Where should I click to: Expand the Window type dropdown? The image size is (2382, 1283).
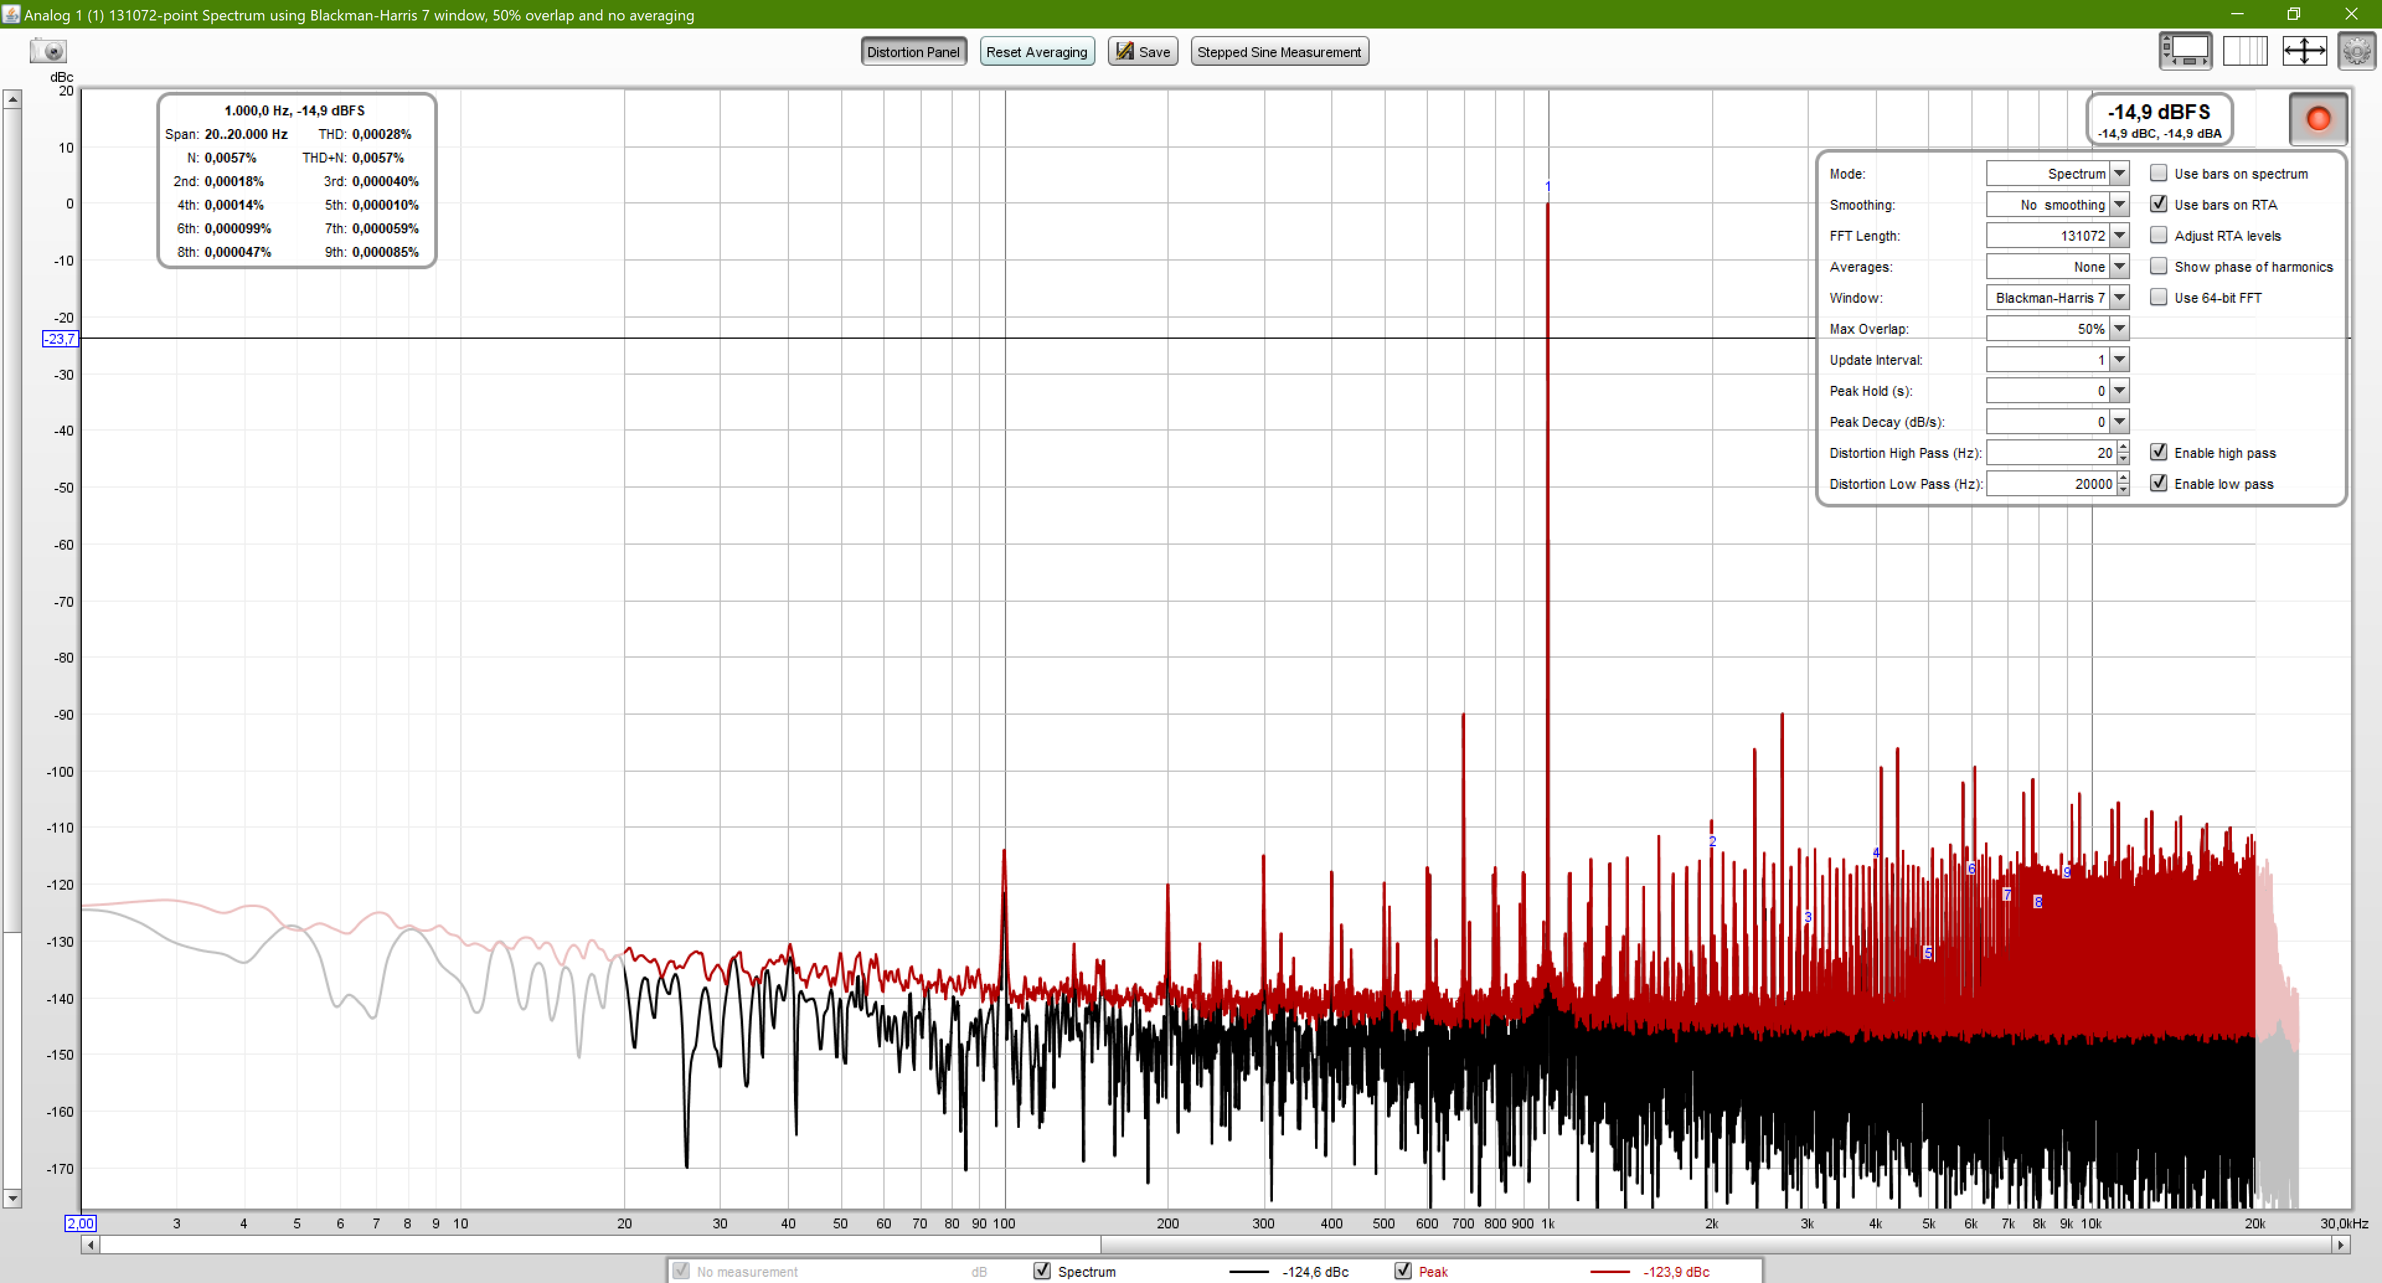(2120, 298)
